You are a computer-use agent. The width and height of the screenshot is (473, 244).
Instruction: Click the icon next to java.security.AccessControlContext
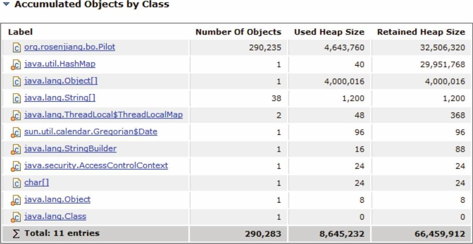16,166
